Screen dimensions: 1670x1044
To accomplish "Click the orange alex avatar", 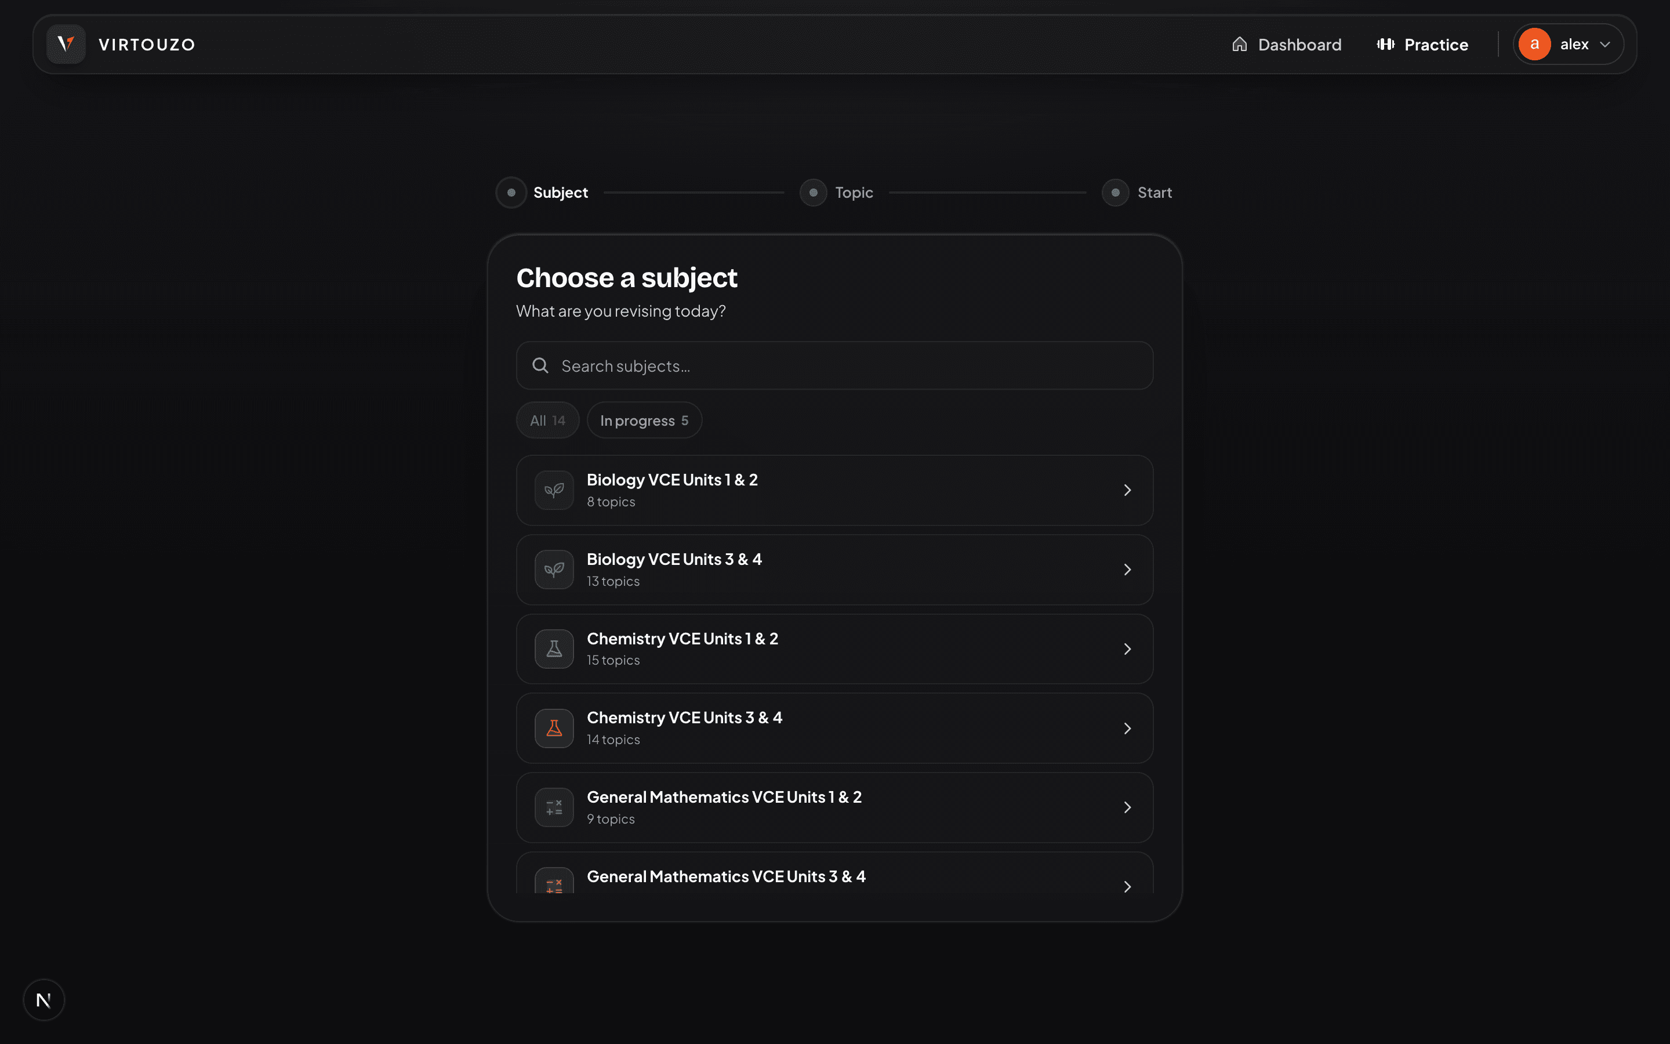I will point(1535,44).
